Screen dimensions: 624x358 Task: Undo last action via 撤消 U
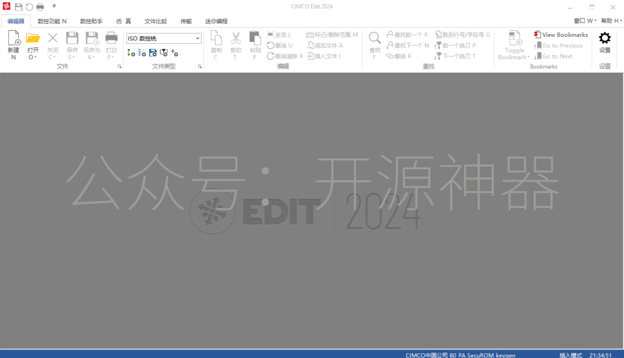(x=280, y=46)
